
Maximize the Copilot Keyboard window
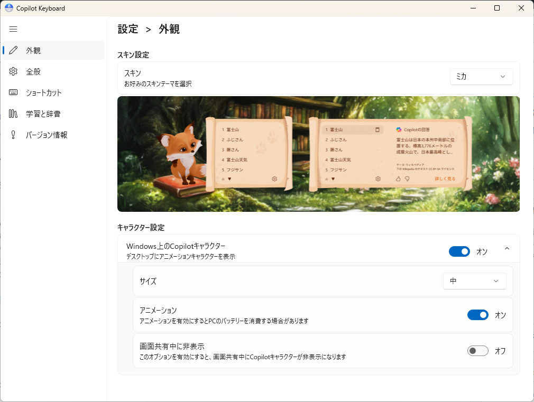pos(497,8)
